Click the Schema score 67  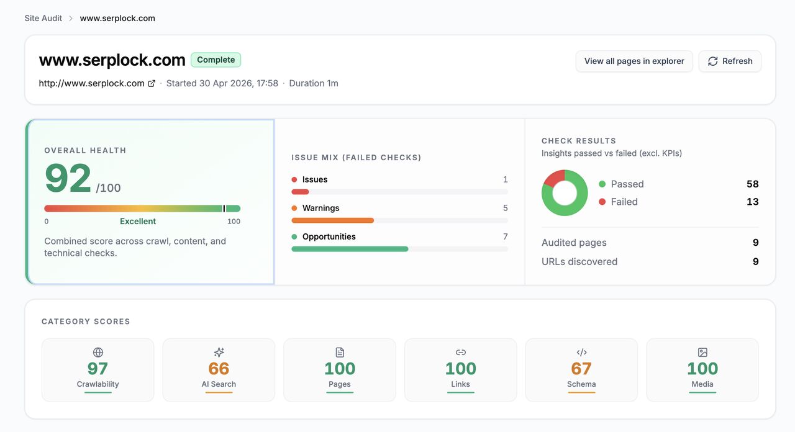(581, 369)
